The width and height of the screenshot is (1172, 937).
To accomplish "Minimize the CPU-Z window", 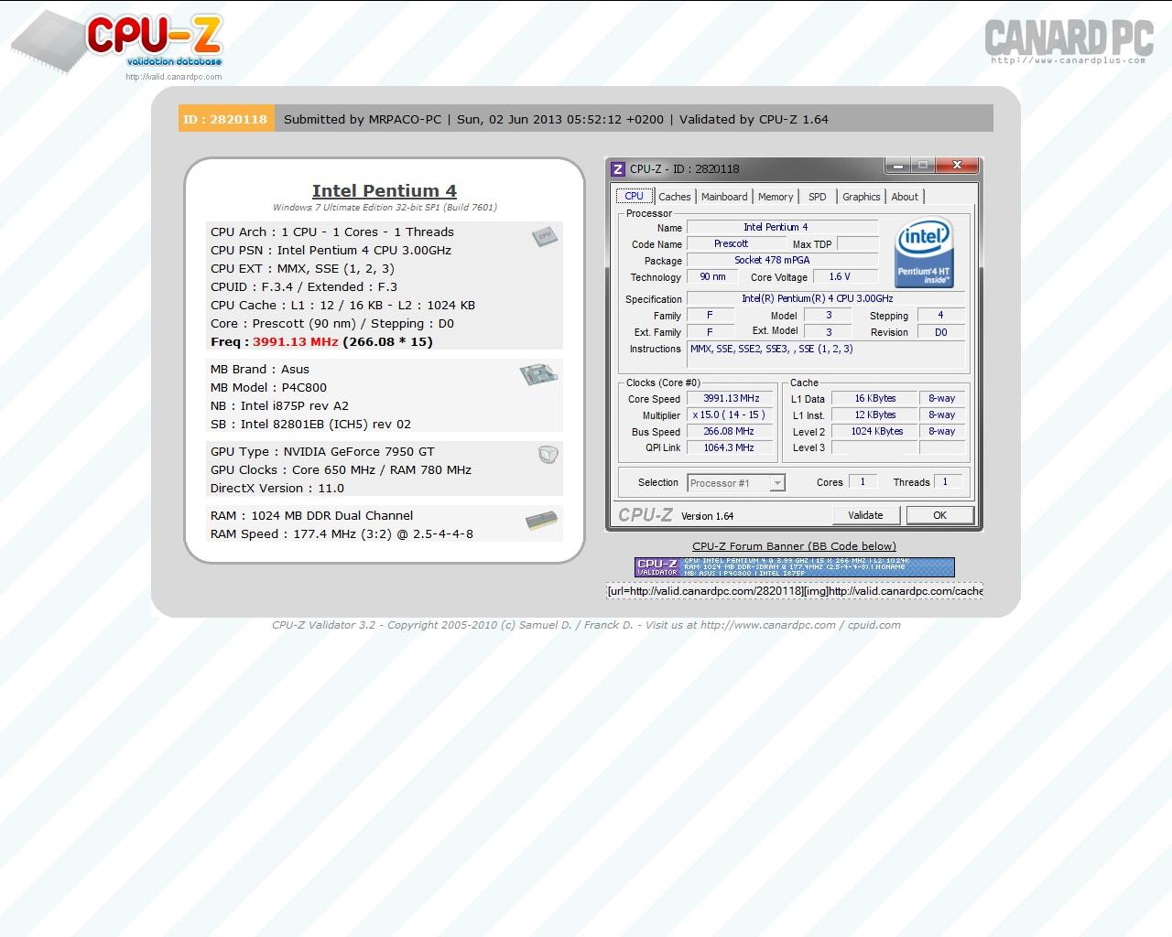I will point(897,166).
